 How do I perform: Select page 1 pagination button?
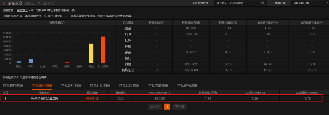coord(167,107)
